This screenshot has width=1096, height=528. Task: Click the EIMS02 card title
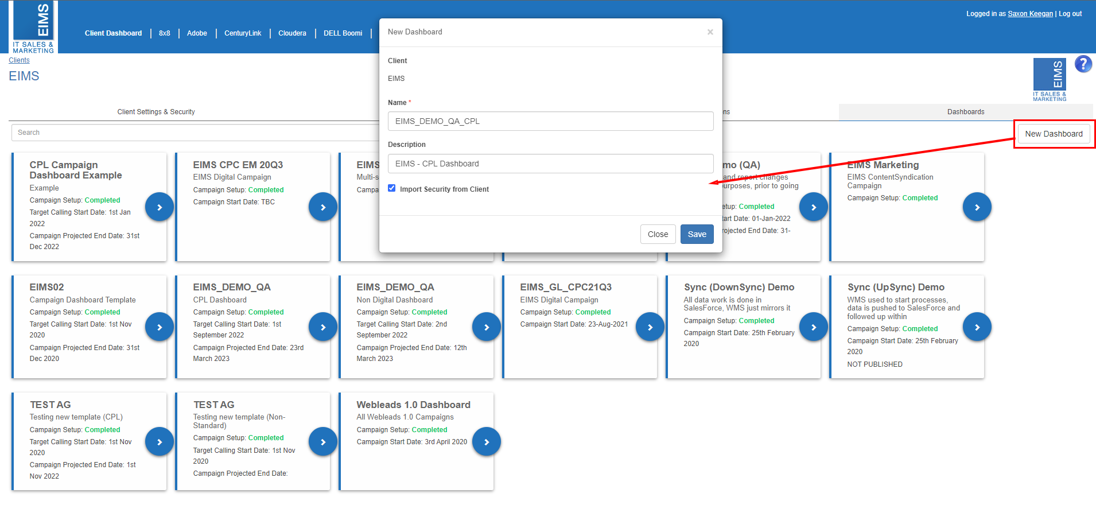point(47,287)
